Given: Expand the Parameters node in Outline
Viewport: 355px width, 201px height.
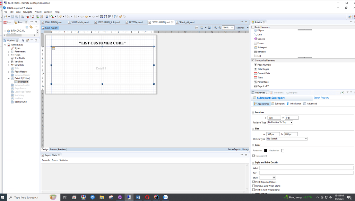Looking at the screenshot, I should (9, 52).
